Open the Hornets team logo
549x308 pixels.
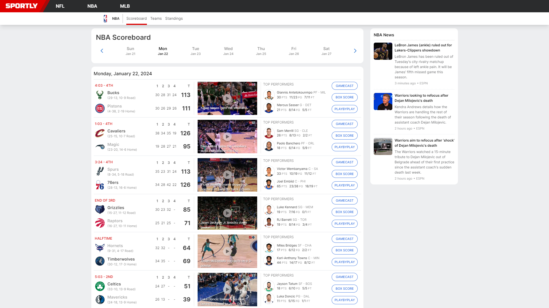(100, 248)
